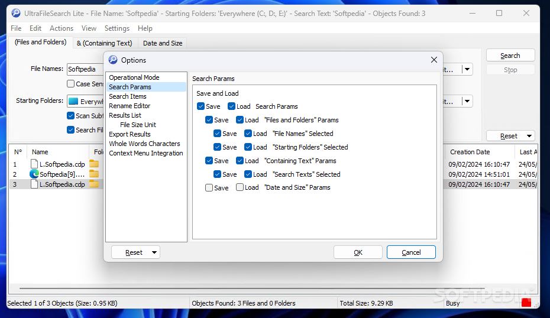Click the Starting Folders computer icon
The width and height of the screenshot is (550, 318).
pyautogui.click(x=73, y=101)
